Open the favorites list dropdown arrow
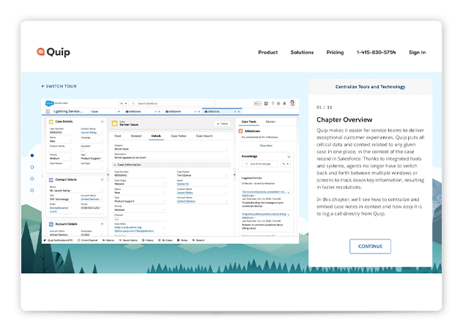Viewport: 463px width, 334px height. click(x=260, y=103)
